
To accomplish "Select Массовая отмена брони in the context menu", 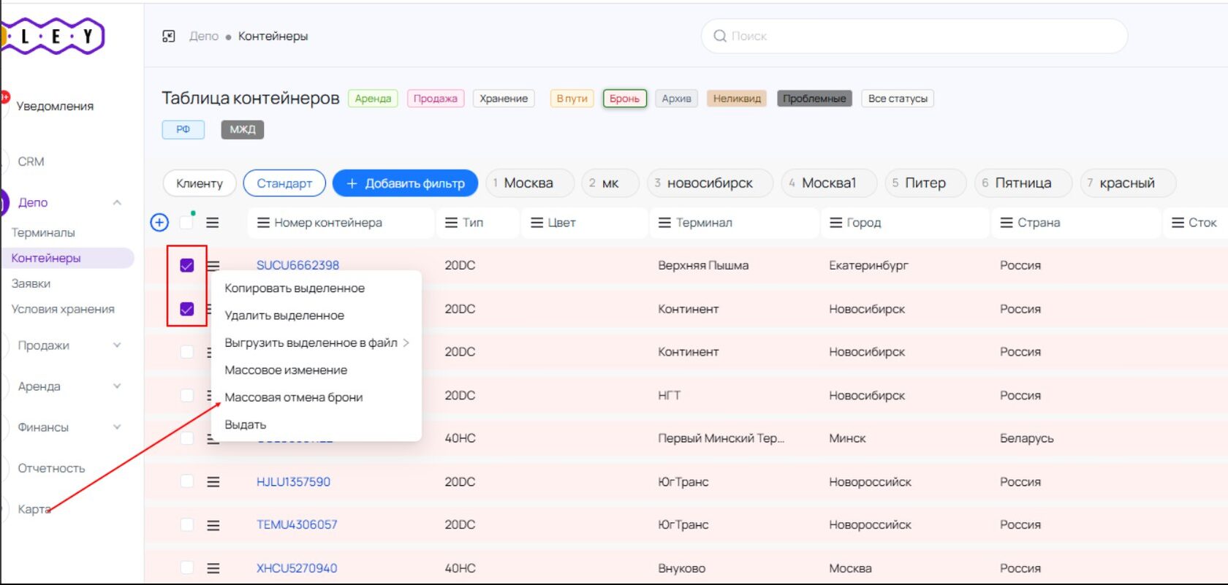I will (x=317, y=397).
